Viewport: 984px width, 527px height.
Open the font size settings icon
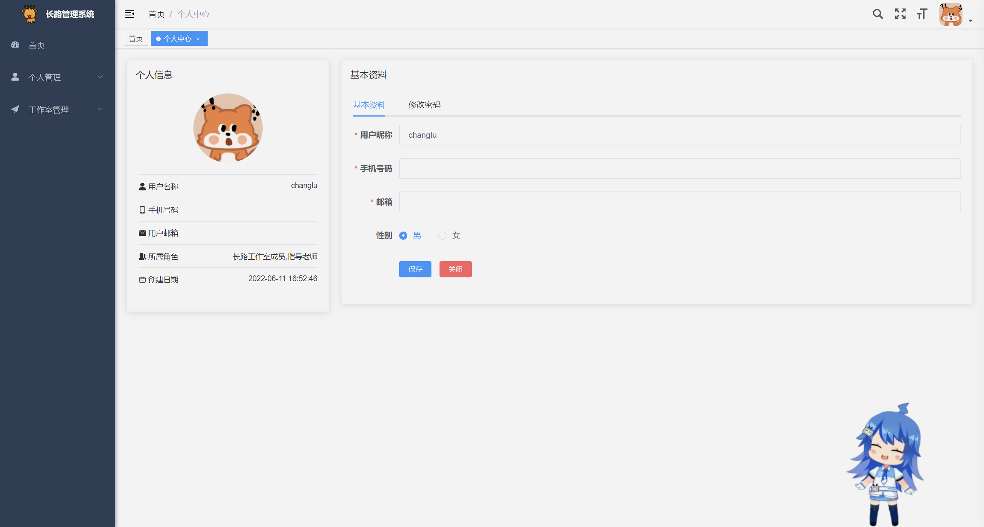pos(922,14)
